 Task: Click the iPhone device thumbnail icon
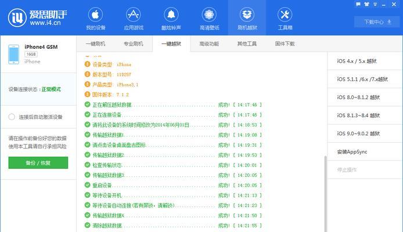[13, 55]
